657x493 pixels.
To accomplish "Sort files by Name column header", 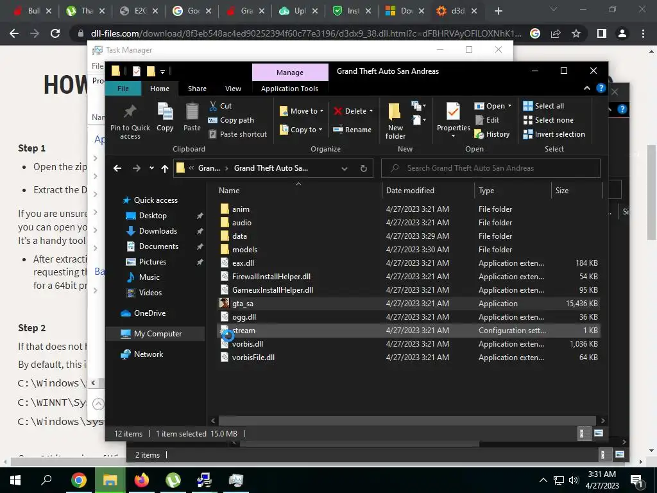I will click(298, 190).
